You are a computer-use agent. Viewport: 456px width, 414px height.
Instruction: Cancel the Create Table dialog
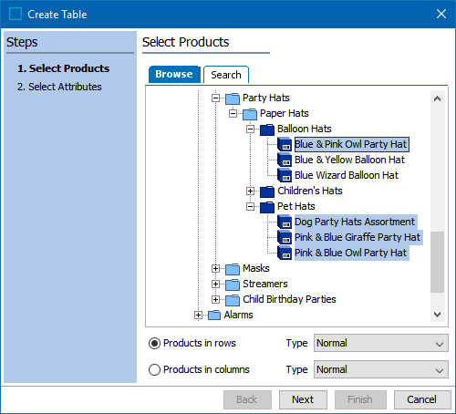click(422, 399)
